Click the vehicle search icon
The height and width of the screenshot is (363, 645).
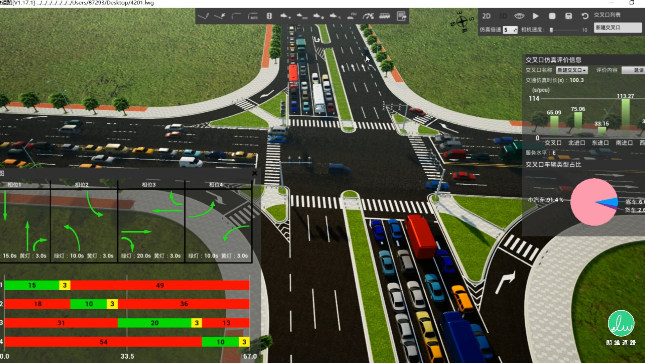click(x=335, y=16)
